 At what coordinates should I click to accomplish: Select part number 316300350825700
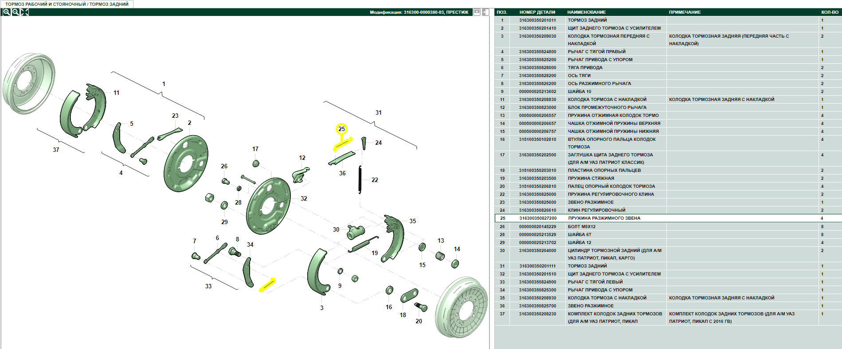pos(537,306)
